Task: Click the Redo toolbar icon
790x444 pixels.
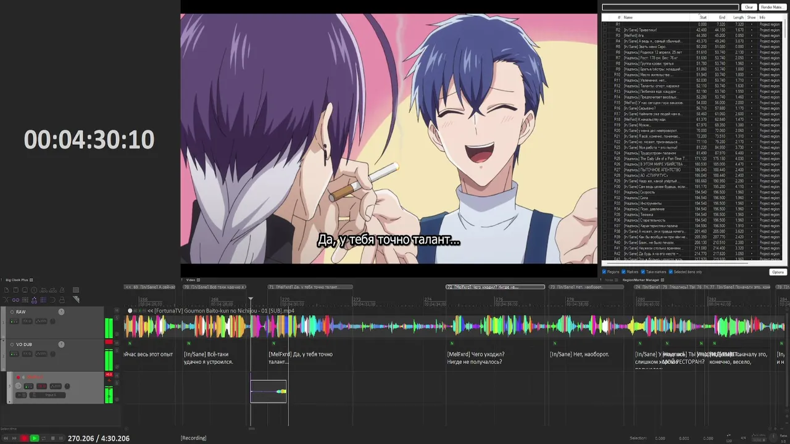Action: click(x=52, y=290)
